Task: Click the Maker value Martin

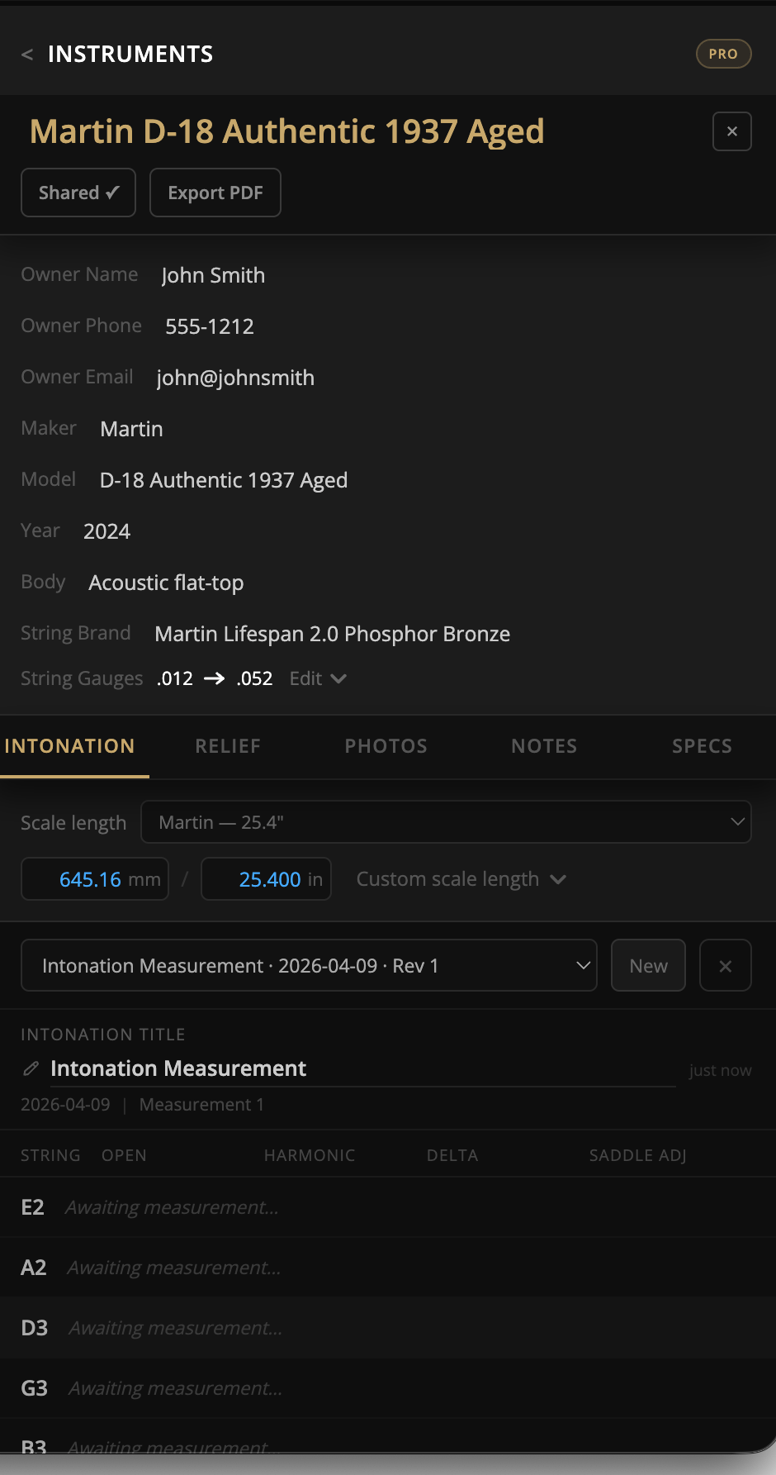Action: 131,429
